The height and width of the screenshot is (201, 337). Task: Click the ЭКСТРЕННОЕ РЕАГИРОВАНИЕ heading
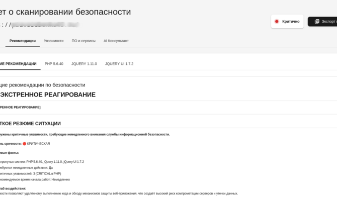coord(48,94)
